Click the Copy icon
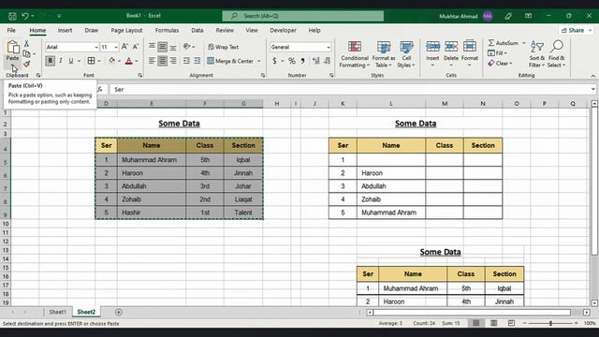Image resolution: width=599 pixels, height=337 pixels. pos(26,54)
